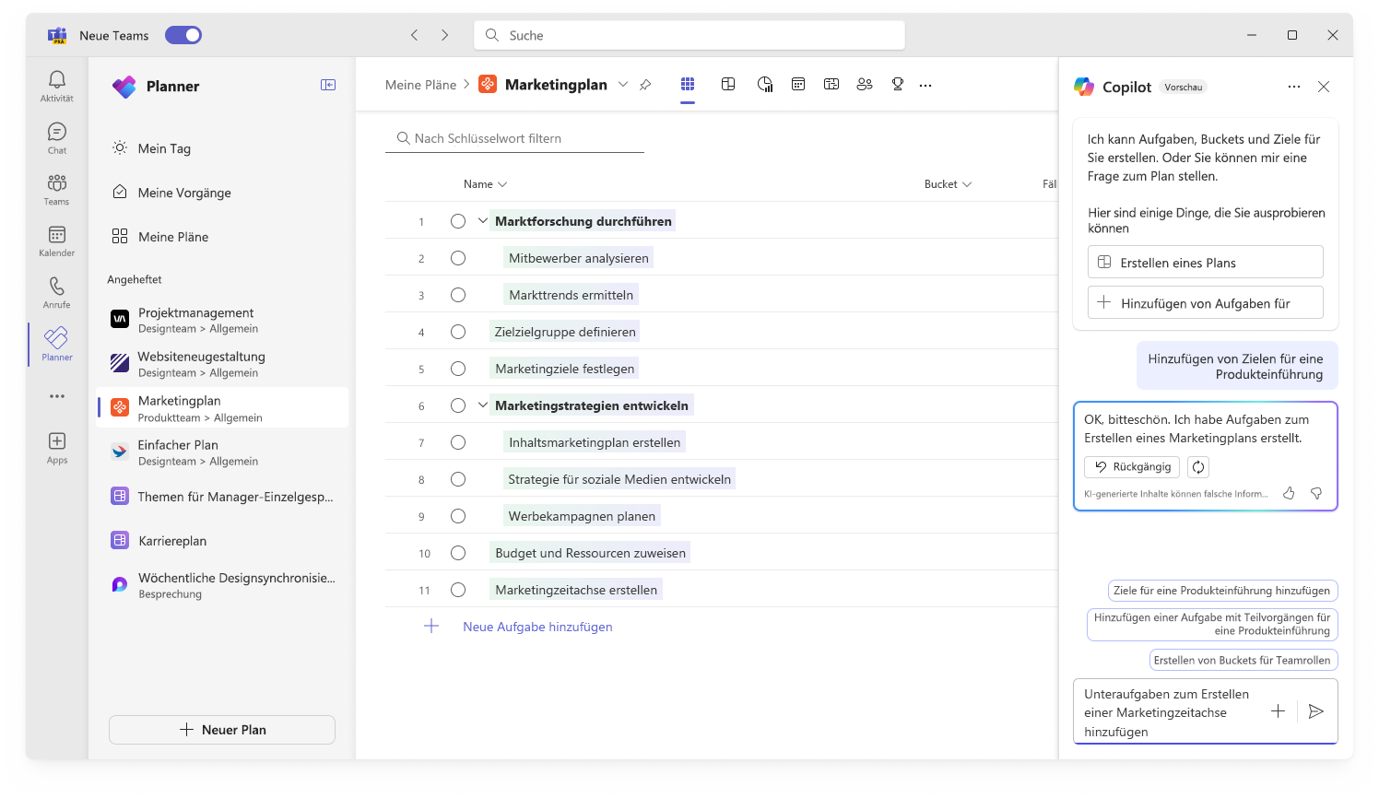This screenshot has height=798, width=1379.
Task: Mark Mitbewerber analysieren as complete
Action: click(x=458, y=258)
